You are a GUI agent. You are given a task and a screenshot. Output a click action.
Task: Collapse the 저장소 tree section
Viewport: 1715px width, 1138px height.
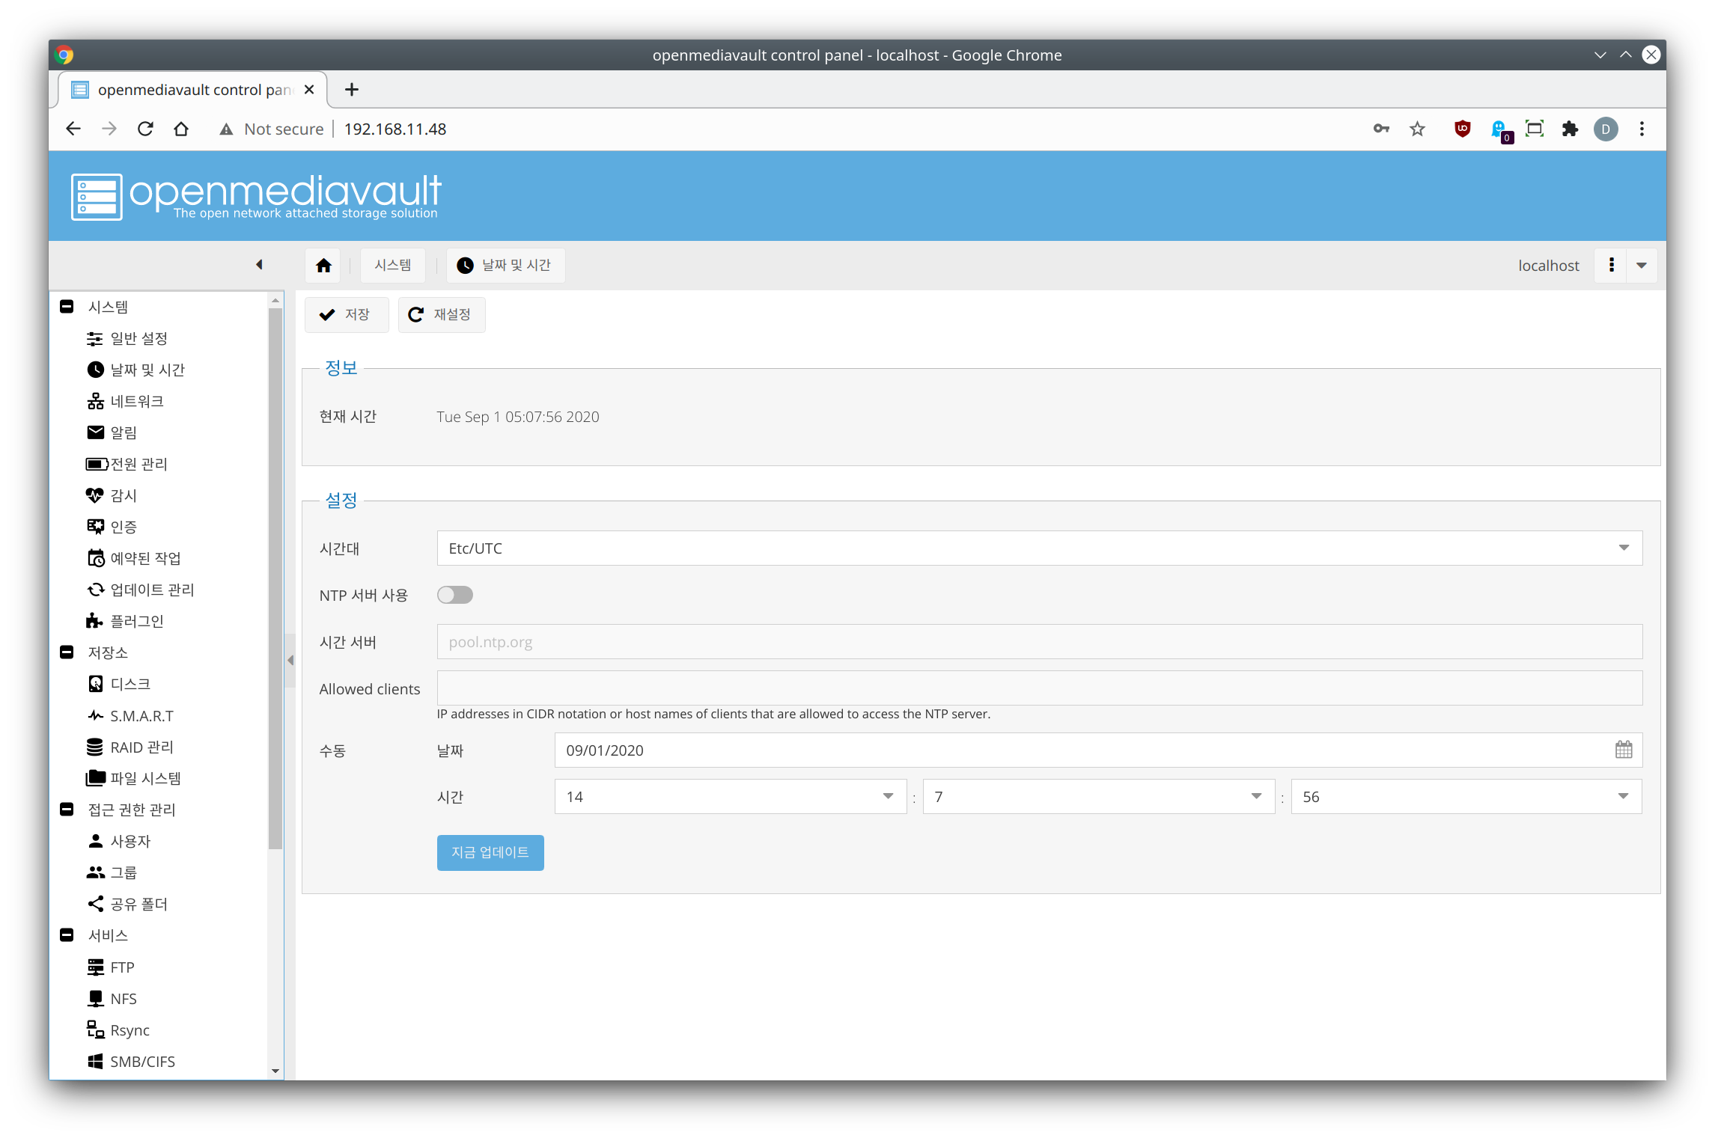[x=67, y=652]
